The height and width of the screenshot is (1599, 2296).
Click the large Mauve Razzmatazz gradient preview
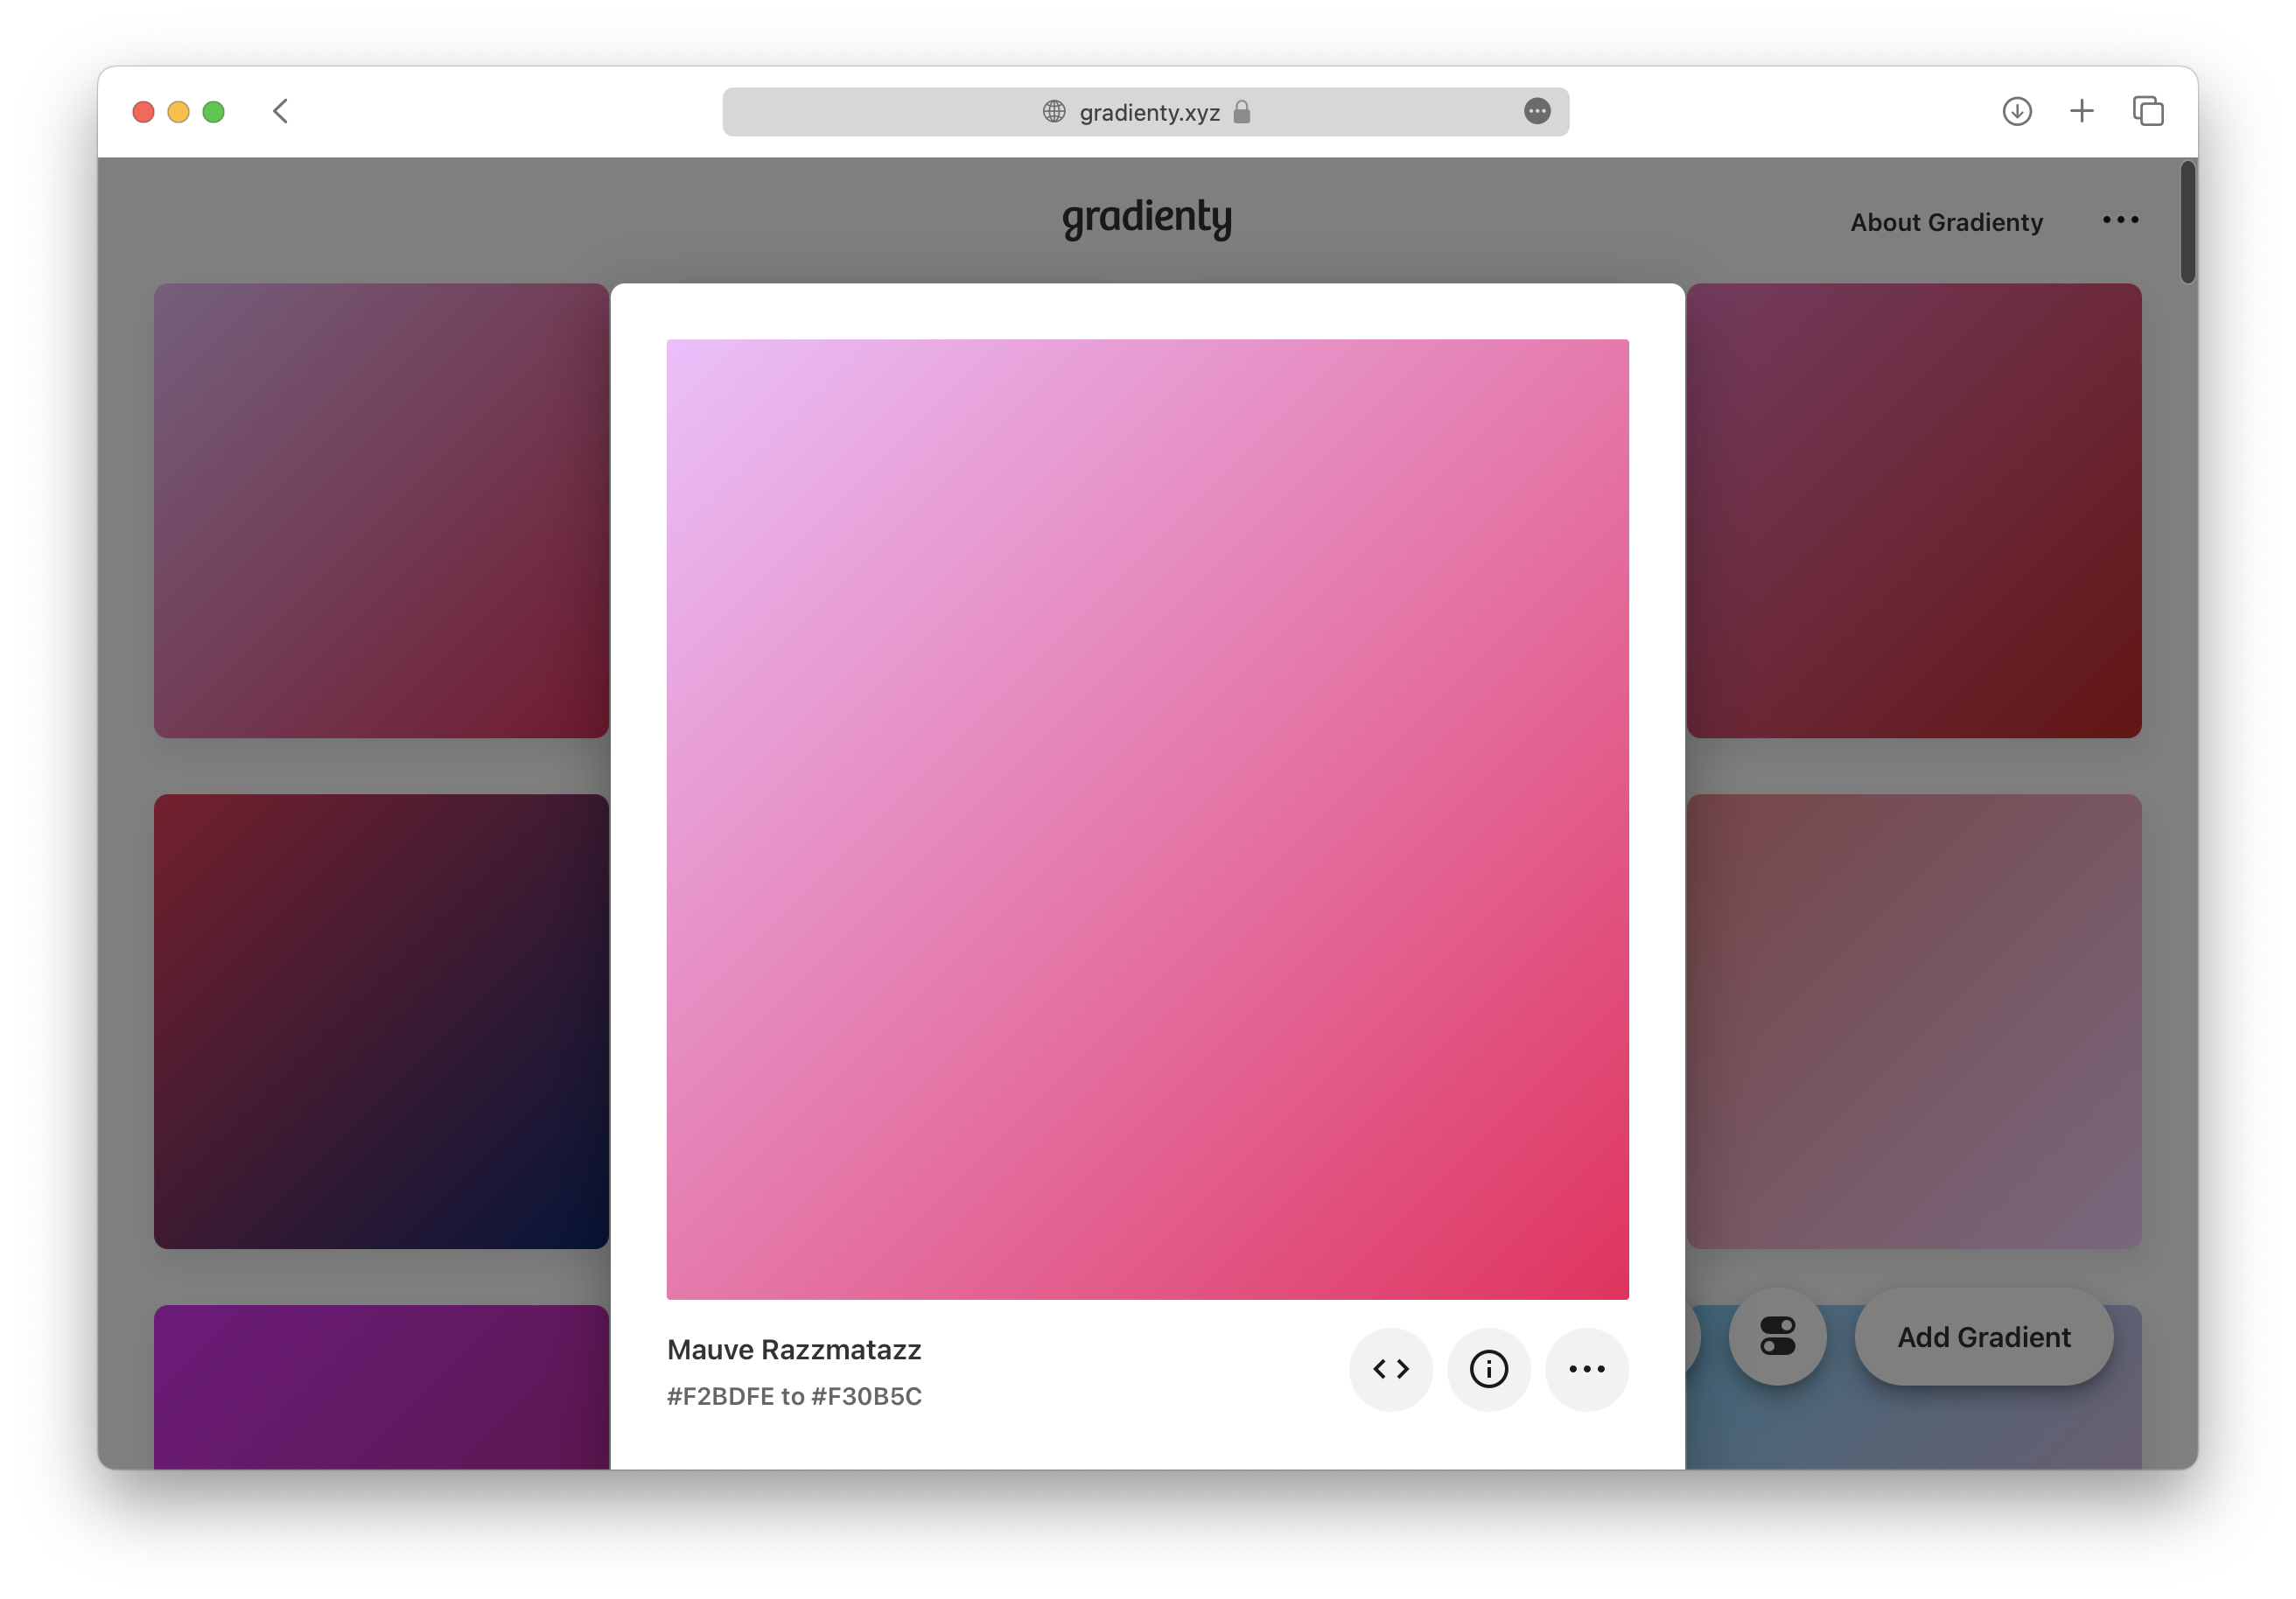tap(1147, 820)
